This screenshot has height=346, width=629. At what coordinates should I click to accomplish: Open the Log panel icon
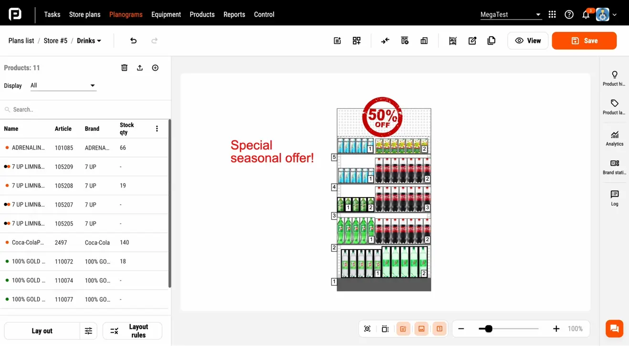[x=614, y=198]
